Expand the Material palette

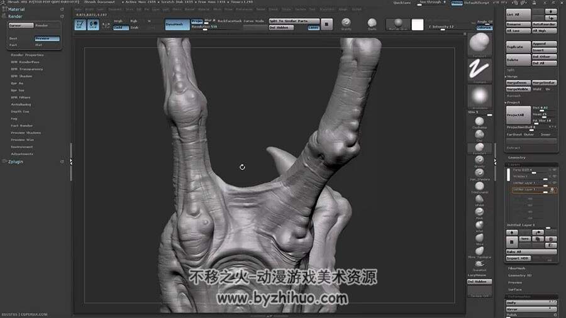coord(16,9)
